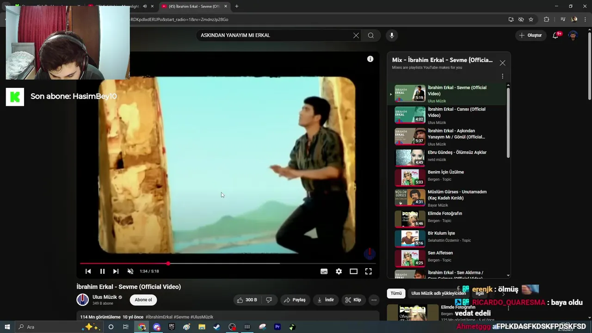Image resolution: width=592 pixels, height=333 pixels.
Task: Pause the video with the pause button
Action: click(102, 271)
